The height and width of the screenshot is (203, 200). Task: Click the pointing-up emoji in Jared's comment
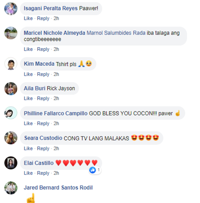31,198
